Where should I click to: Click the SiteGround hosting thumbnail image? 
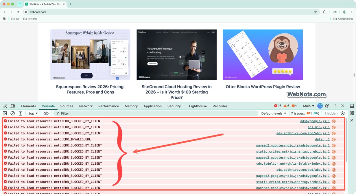click(177, 54)
